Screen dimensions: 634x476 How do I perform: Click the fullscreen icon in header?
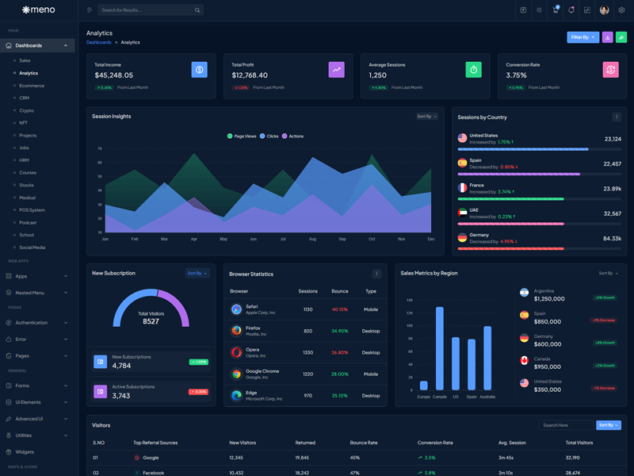coord(587,10)
